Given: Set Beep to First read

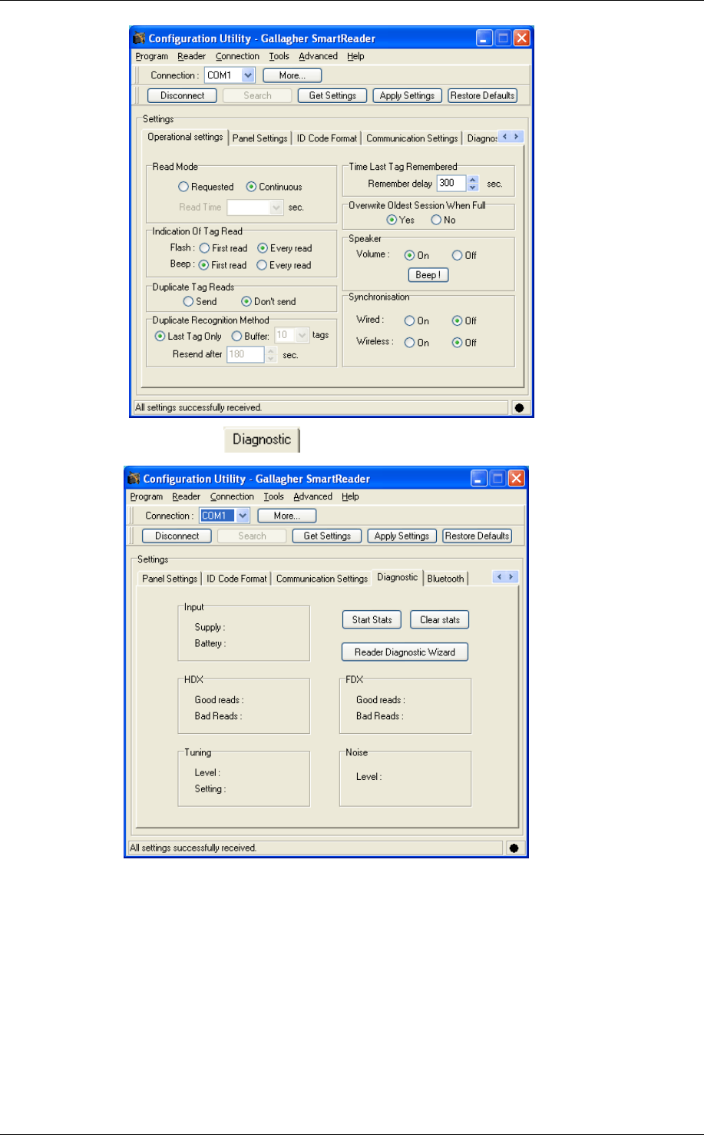Looking at the screenshot, I should point(203,265).
